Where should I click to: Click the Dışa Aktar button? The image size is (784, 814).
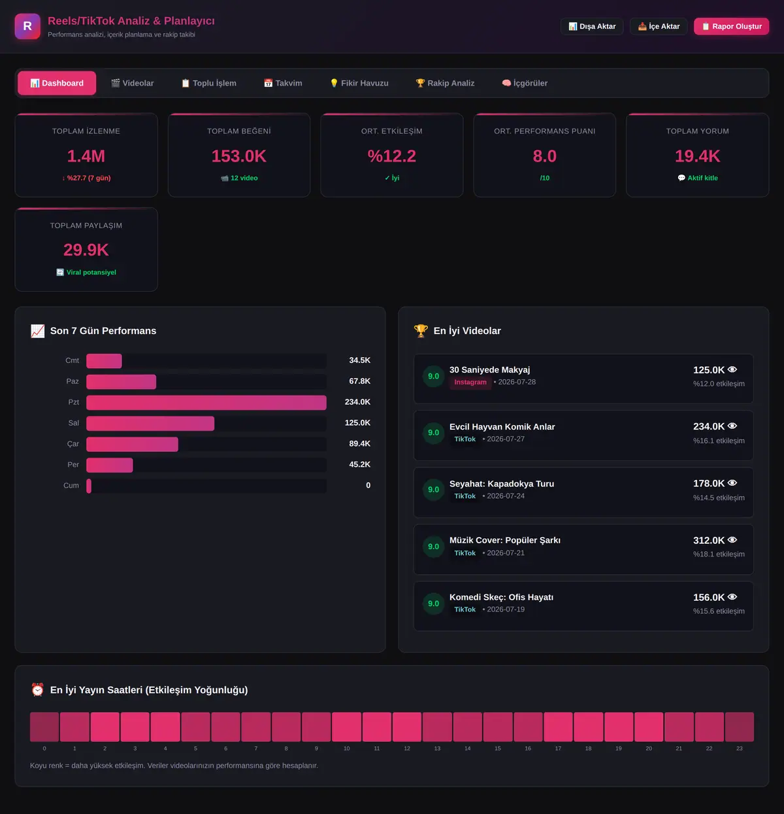[592, 26]
